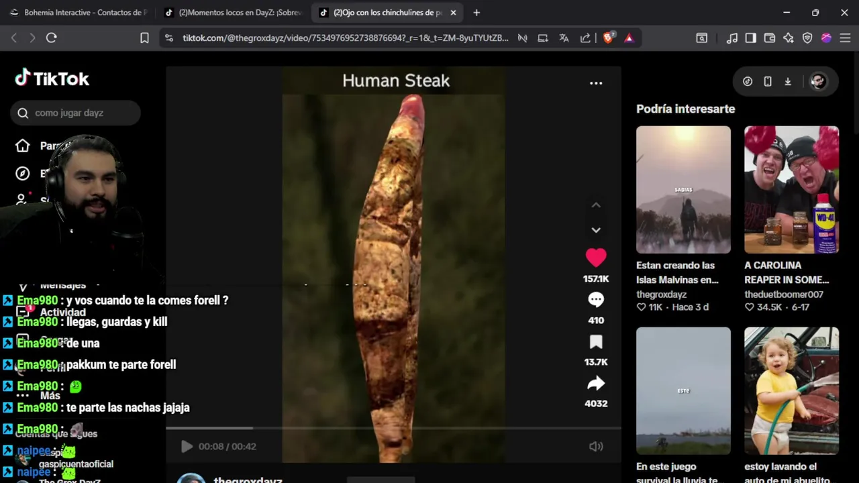859x483 pixels.
Task: Click the 'Estan creando las Islas Malvinas' title
Action: (x=677, y=272)
